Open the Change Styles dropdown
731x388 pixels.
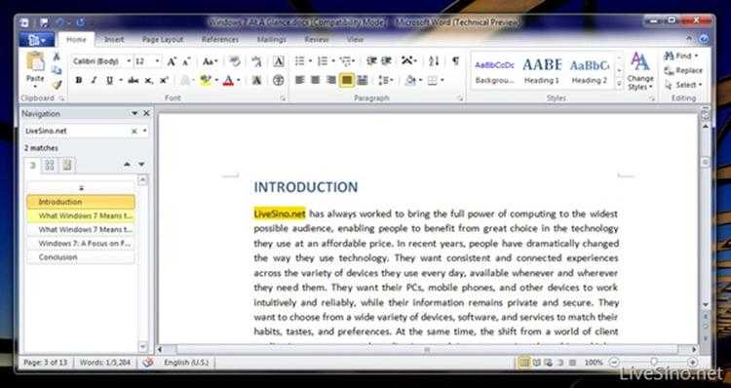(640, 71)
